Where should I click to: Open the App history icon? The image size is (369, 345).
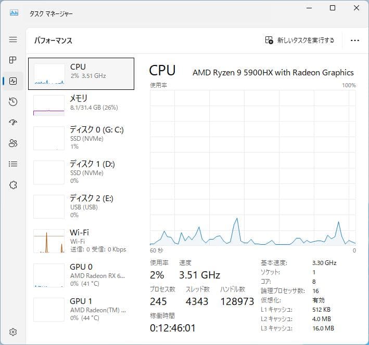coord(13,102)
